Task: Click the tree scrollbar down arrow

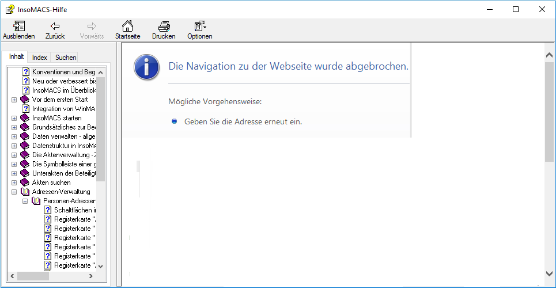Action: pyautogui.click(x=101, y=266)
